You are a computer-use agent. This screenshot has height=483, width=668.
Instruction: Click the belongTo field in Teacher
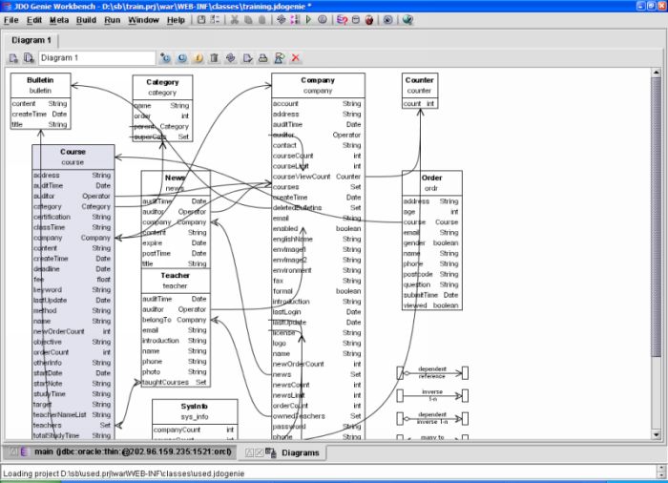[x=175, y=320]
